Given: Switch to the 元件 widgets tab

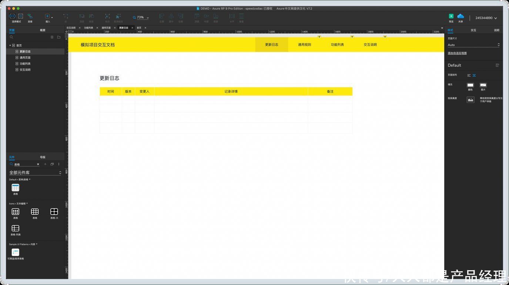Looking at the screenshot, I should tap(12, 157).
